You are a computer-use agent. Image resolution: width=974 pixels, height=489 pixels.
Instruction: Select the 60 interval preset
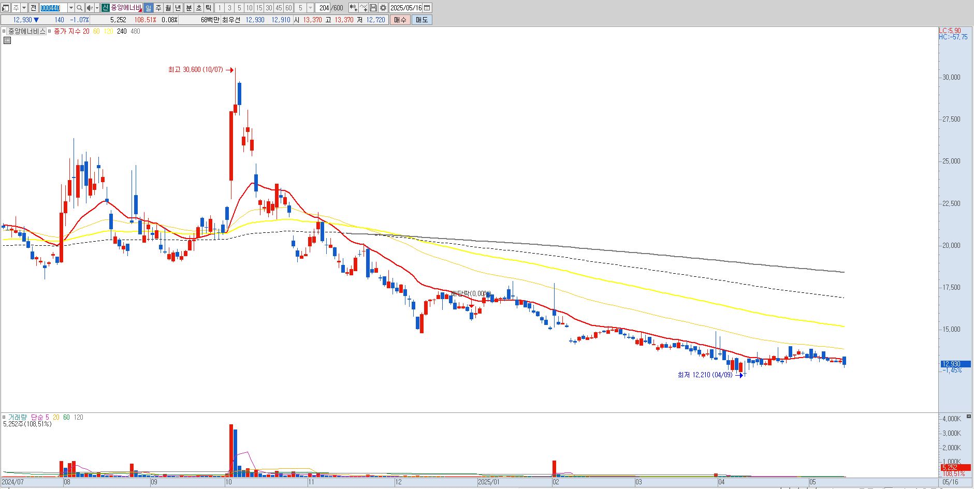click(x=289, y=8)
